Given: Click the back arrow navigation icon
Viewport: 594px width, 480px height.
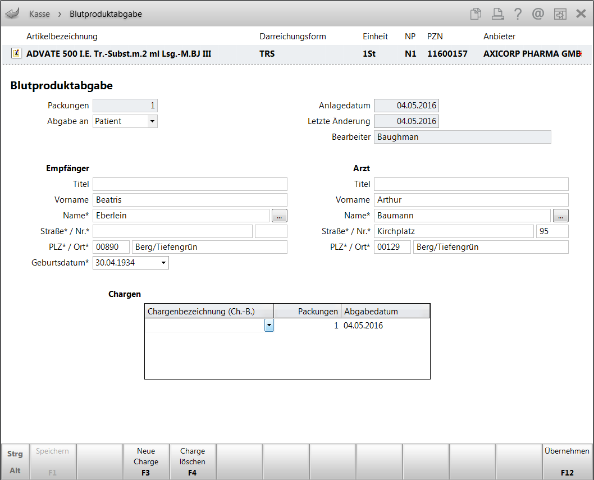Looking at the screenshot, I should (x=12, y=14).
